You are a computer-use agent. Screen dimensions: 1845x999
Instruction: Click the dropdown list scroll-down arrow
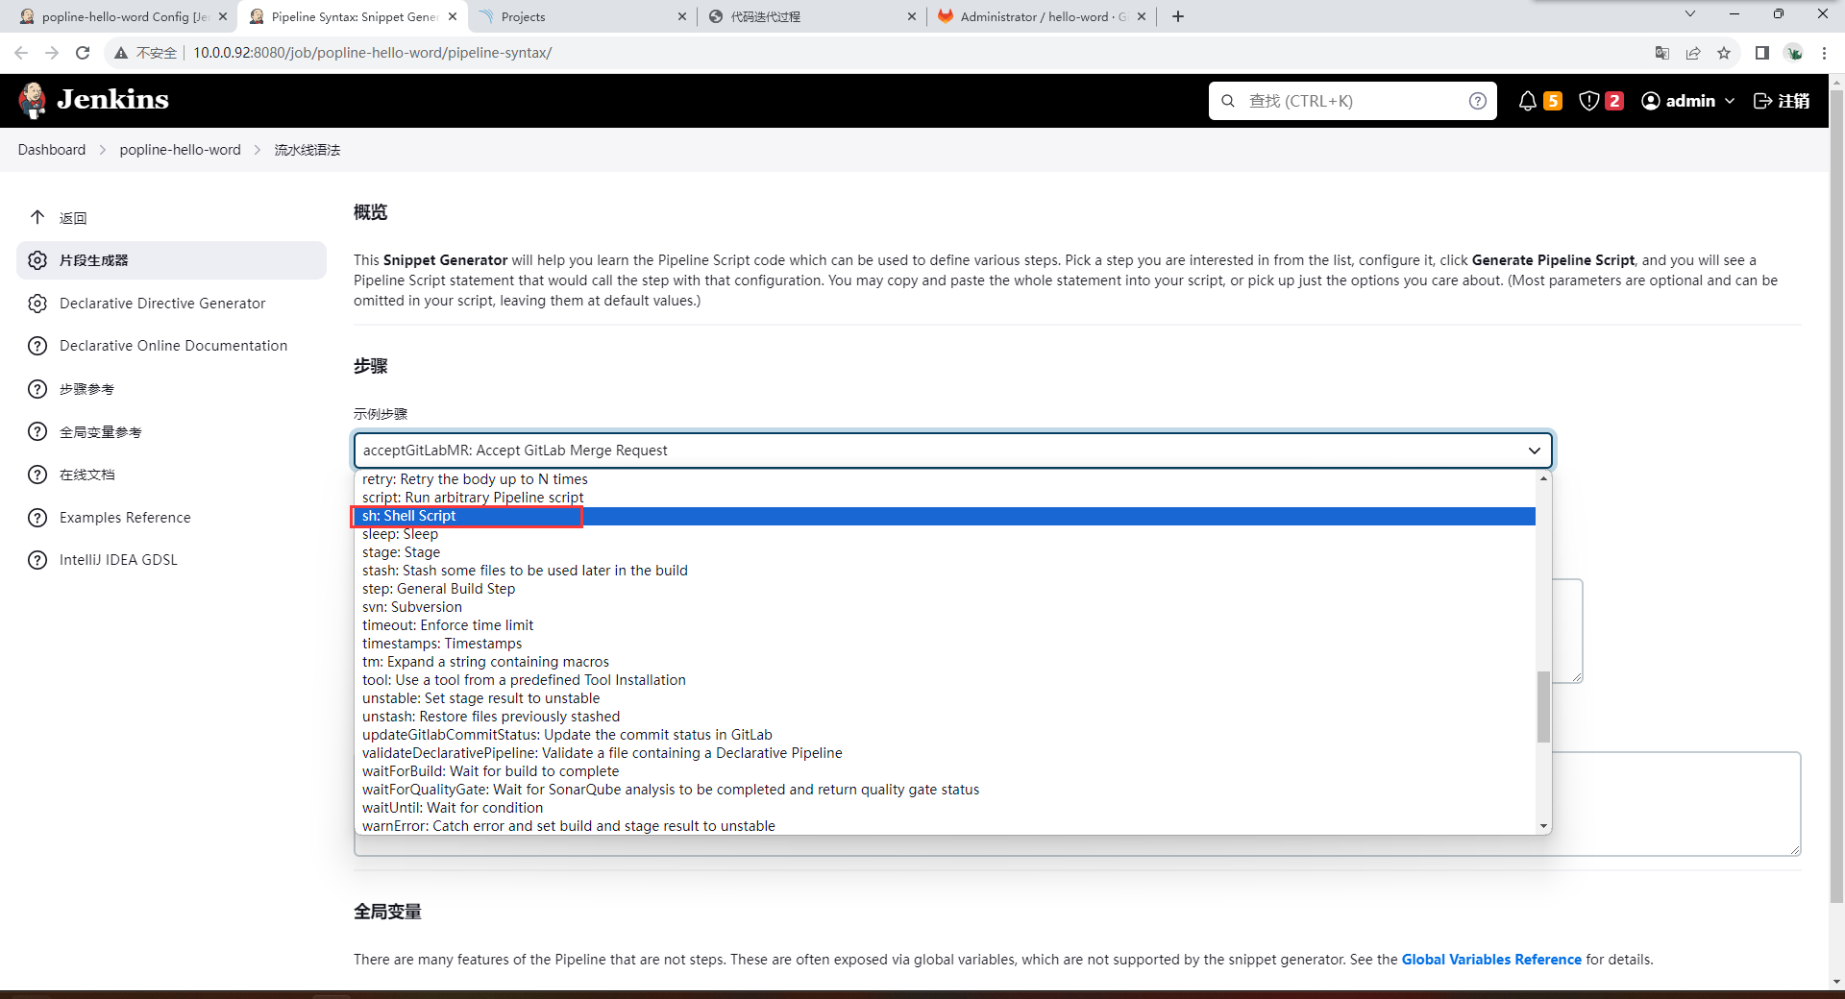point(1543,826)
